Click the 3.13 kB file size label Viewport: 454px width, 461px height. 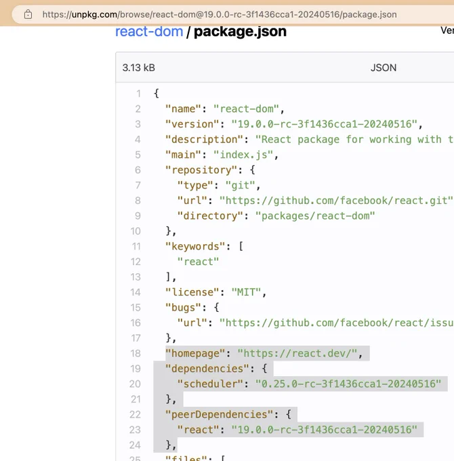click(x=139, y=68)
